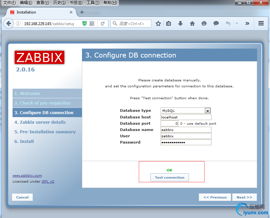270x218 pixels.
Task: Open the 编辑(E) menu
Action: coord(26,3)
